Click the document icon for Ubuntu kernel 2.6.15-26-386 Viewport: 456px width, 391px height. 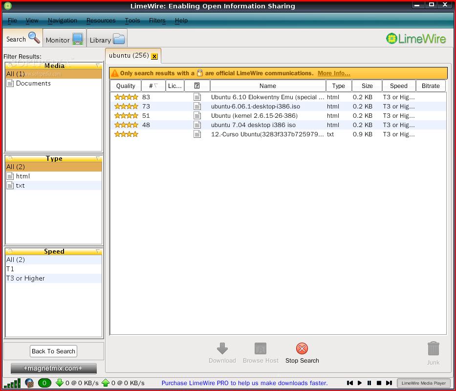197,115
